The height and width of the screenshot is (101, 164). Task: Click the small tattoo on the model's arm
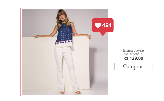[x=74, y=33]
